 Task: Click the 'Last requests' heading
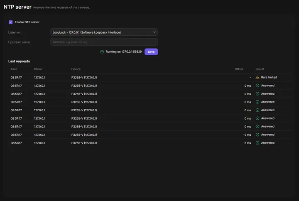click(x=19, y=61)
